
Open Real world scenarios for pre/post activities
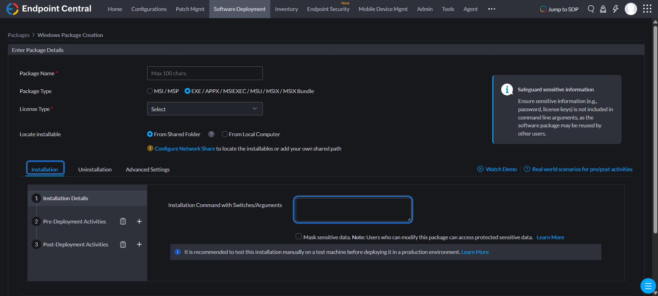tap(582, 169)
